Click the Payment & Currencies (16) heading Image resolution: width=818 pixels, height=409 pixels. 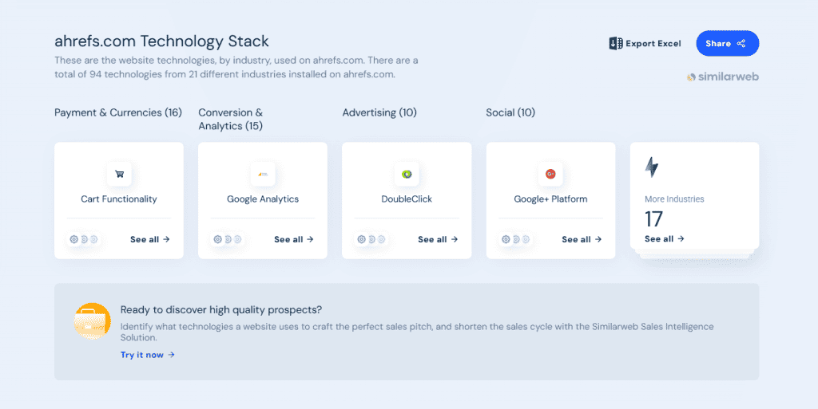click(118, 112)
